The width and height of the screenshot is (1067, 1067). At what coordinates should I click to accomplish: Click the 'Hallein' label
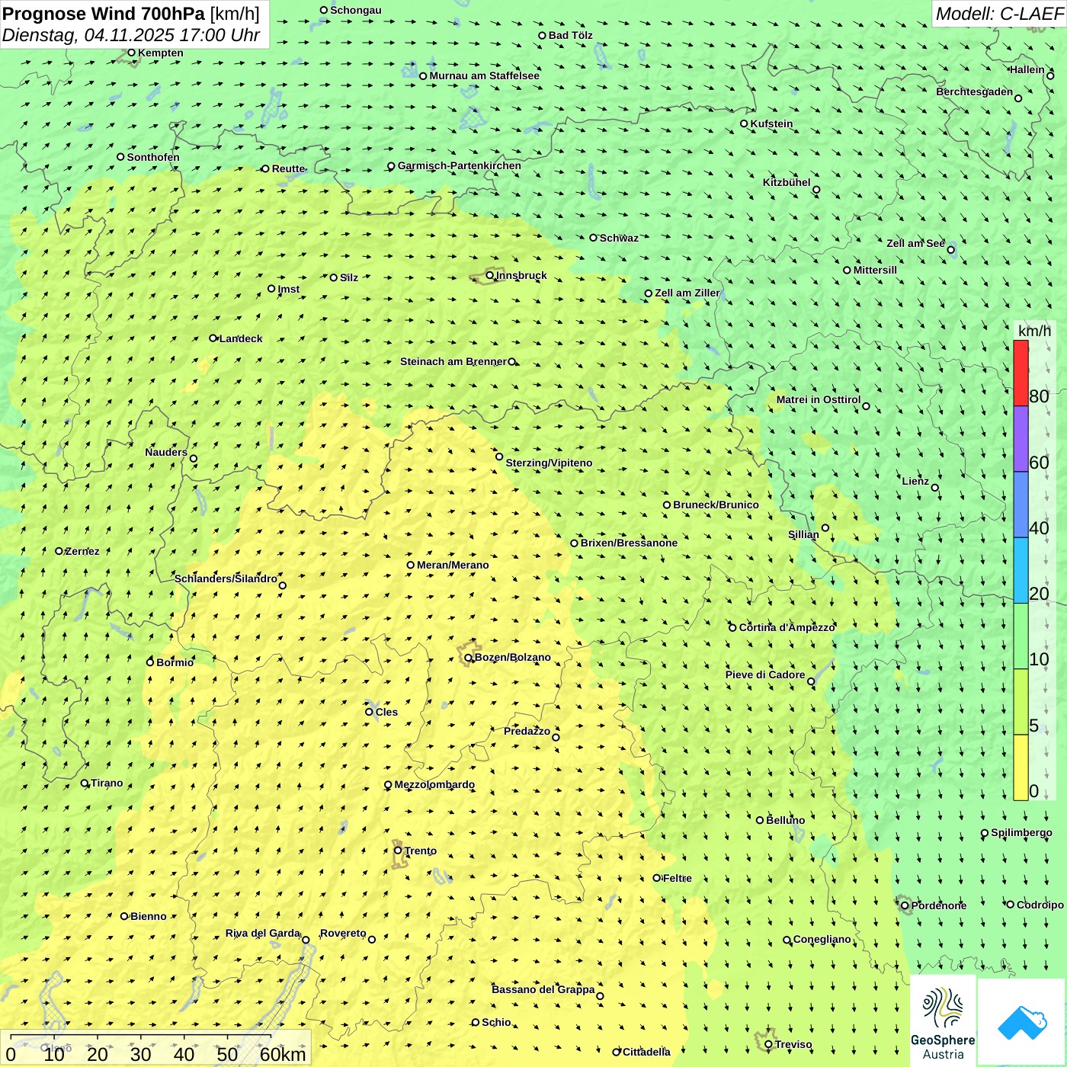[x=1027, y=69]
